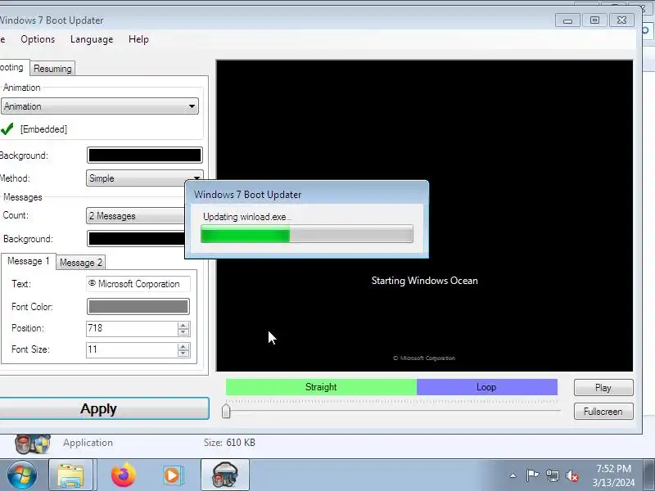Show hidden tray icons arrow
Screen dimensions: 655x491
[513, 475]
